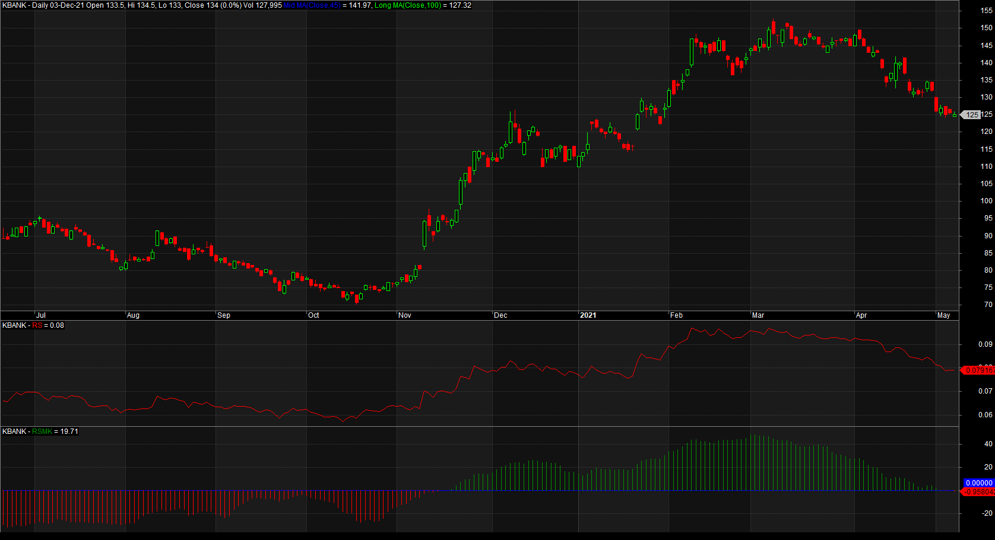Click the red -0.95804 RSMK value marker
The height and width of the screenshot is (540, 995).
coord(978,492)
